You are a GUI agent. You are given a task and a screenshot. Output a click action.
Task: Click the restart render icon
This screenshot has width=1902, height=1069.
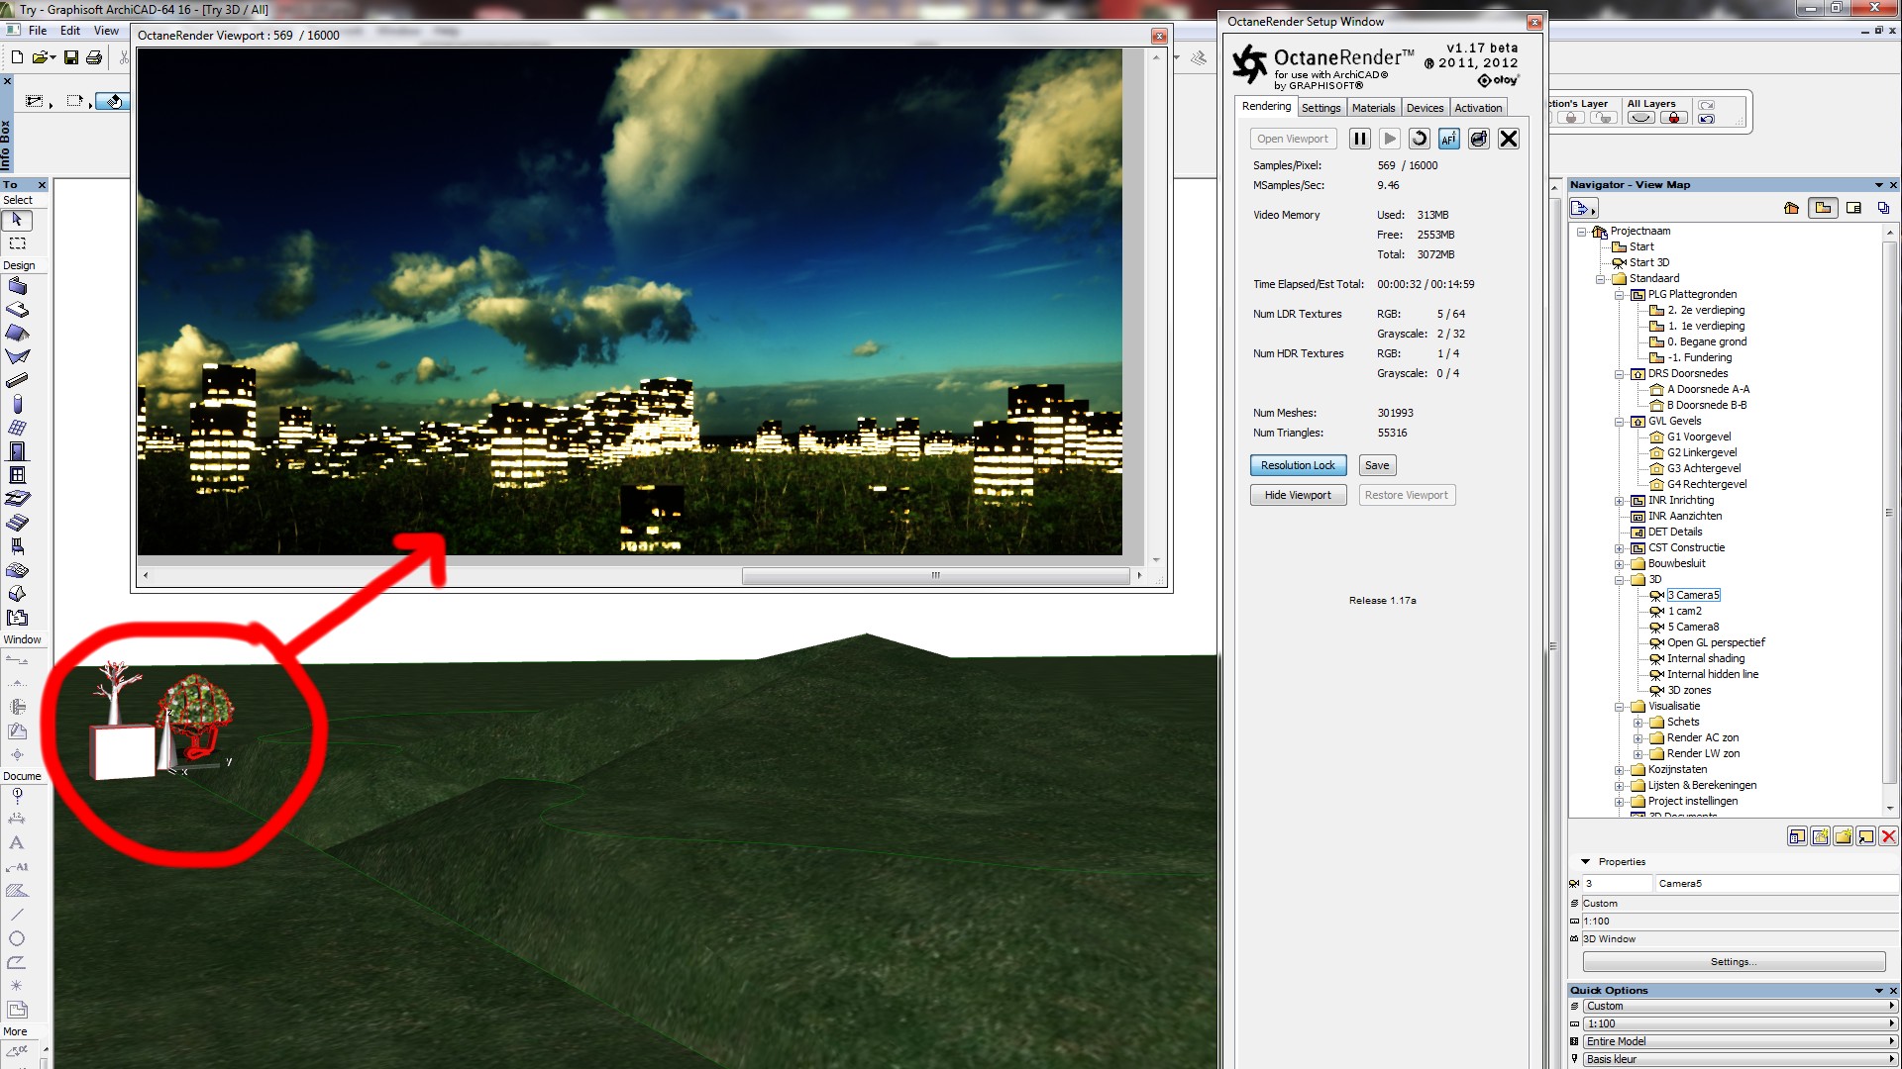coord(1419,140)
